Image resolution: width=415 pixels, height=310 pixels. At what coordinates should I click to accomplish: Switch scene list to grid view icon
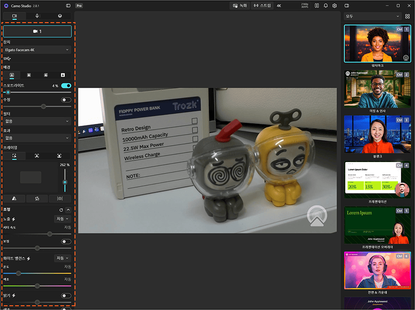pyautogui.click(x=407, y=16)
